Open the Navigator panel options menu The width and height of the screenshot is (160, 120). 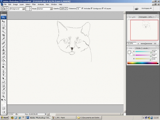(x=158, y=17)
